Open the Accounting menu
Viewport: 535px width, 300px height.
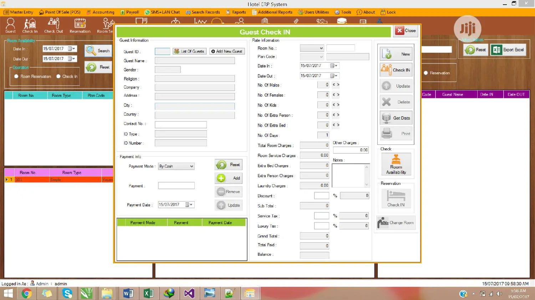(x=100, y=12)
